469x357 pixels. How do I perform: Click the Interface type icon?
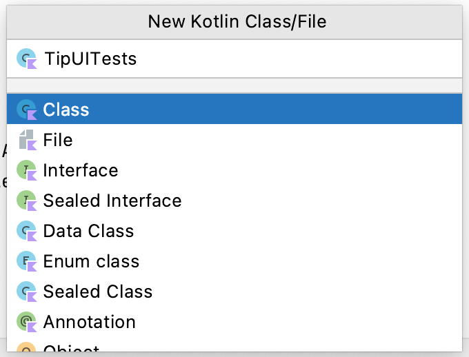pos(26,170)
